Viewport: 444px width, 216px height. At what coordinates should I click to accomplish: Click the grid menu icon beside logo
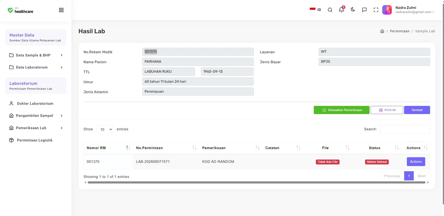click(x=61, y=10)
